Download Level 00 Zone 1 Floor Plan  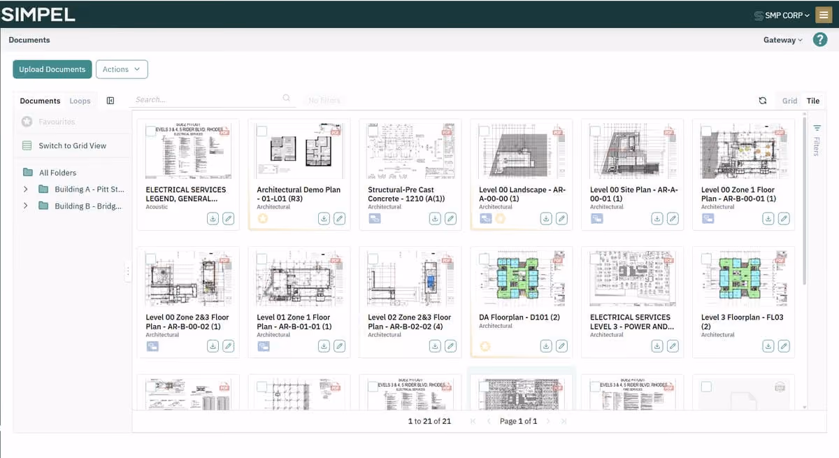[768, 219]
